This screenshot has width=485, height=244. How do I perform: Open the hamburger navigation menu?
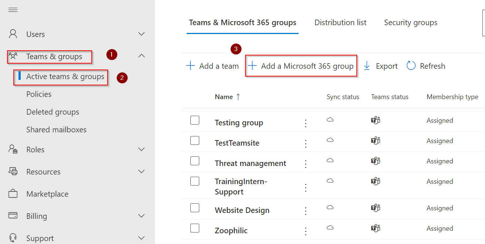(x=13, y=10)
